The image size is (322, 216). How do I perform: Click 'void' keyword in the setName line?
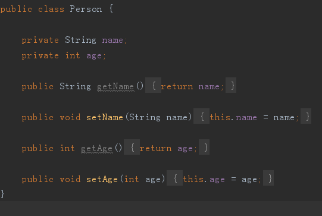pyautogui.click(x=70, y=117)
